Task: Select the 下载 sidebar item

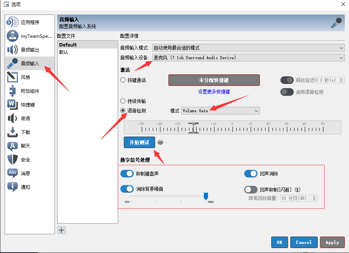Action: coord(25,132)
